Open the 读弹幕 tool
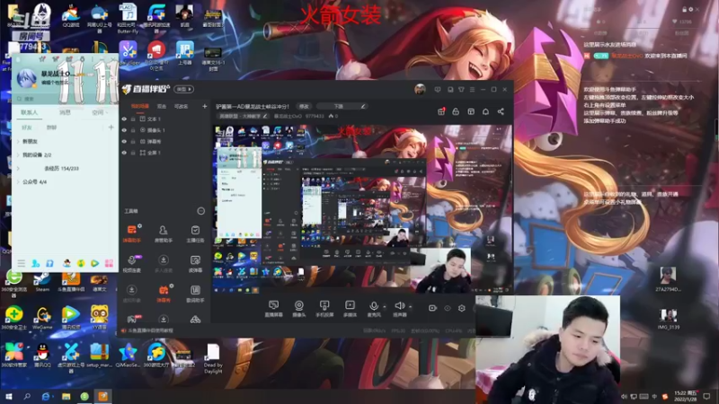This screenshot has width=719, height=404. (x=195, y=264)
